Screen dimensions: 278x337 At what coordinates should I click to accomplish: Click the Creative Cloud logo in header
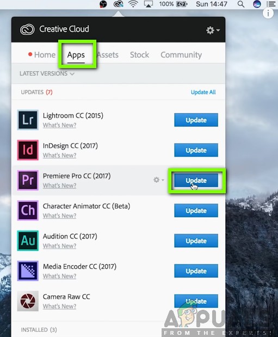[27, 29]
